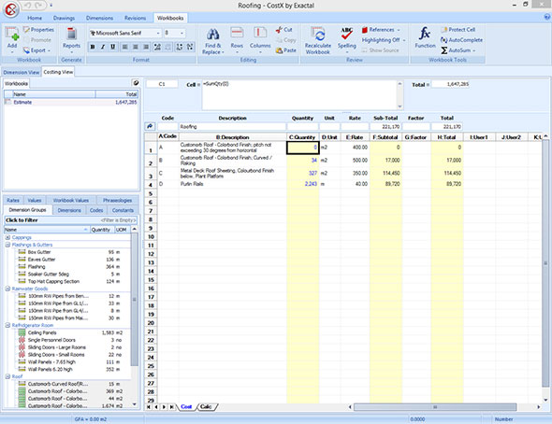Paste into the selected cell

[x=286, y=50]
